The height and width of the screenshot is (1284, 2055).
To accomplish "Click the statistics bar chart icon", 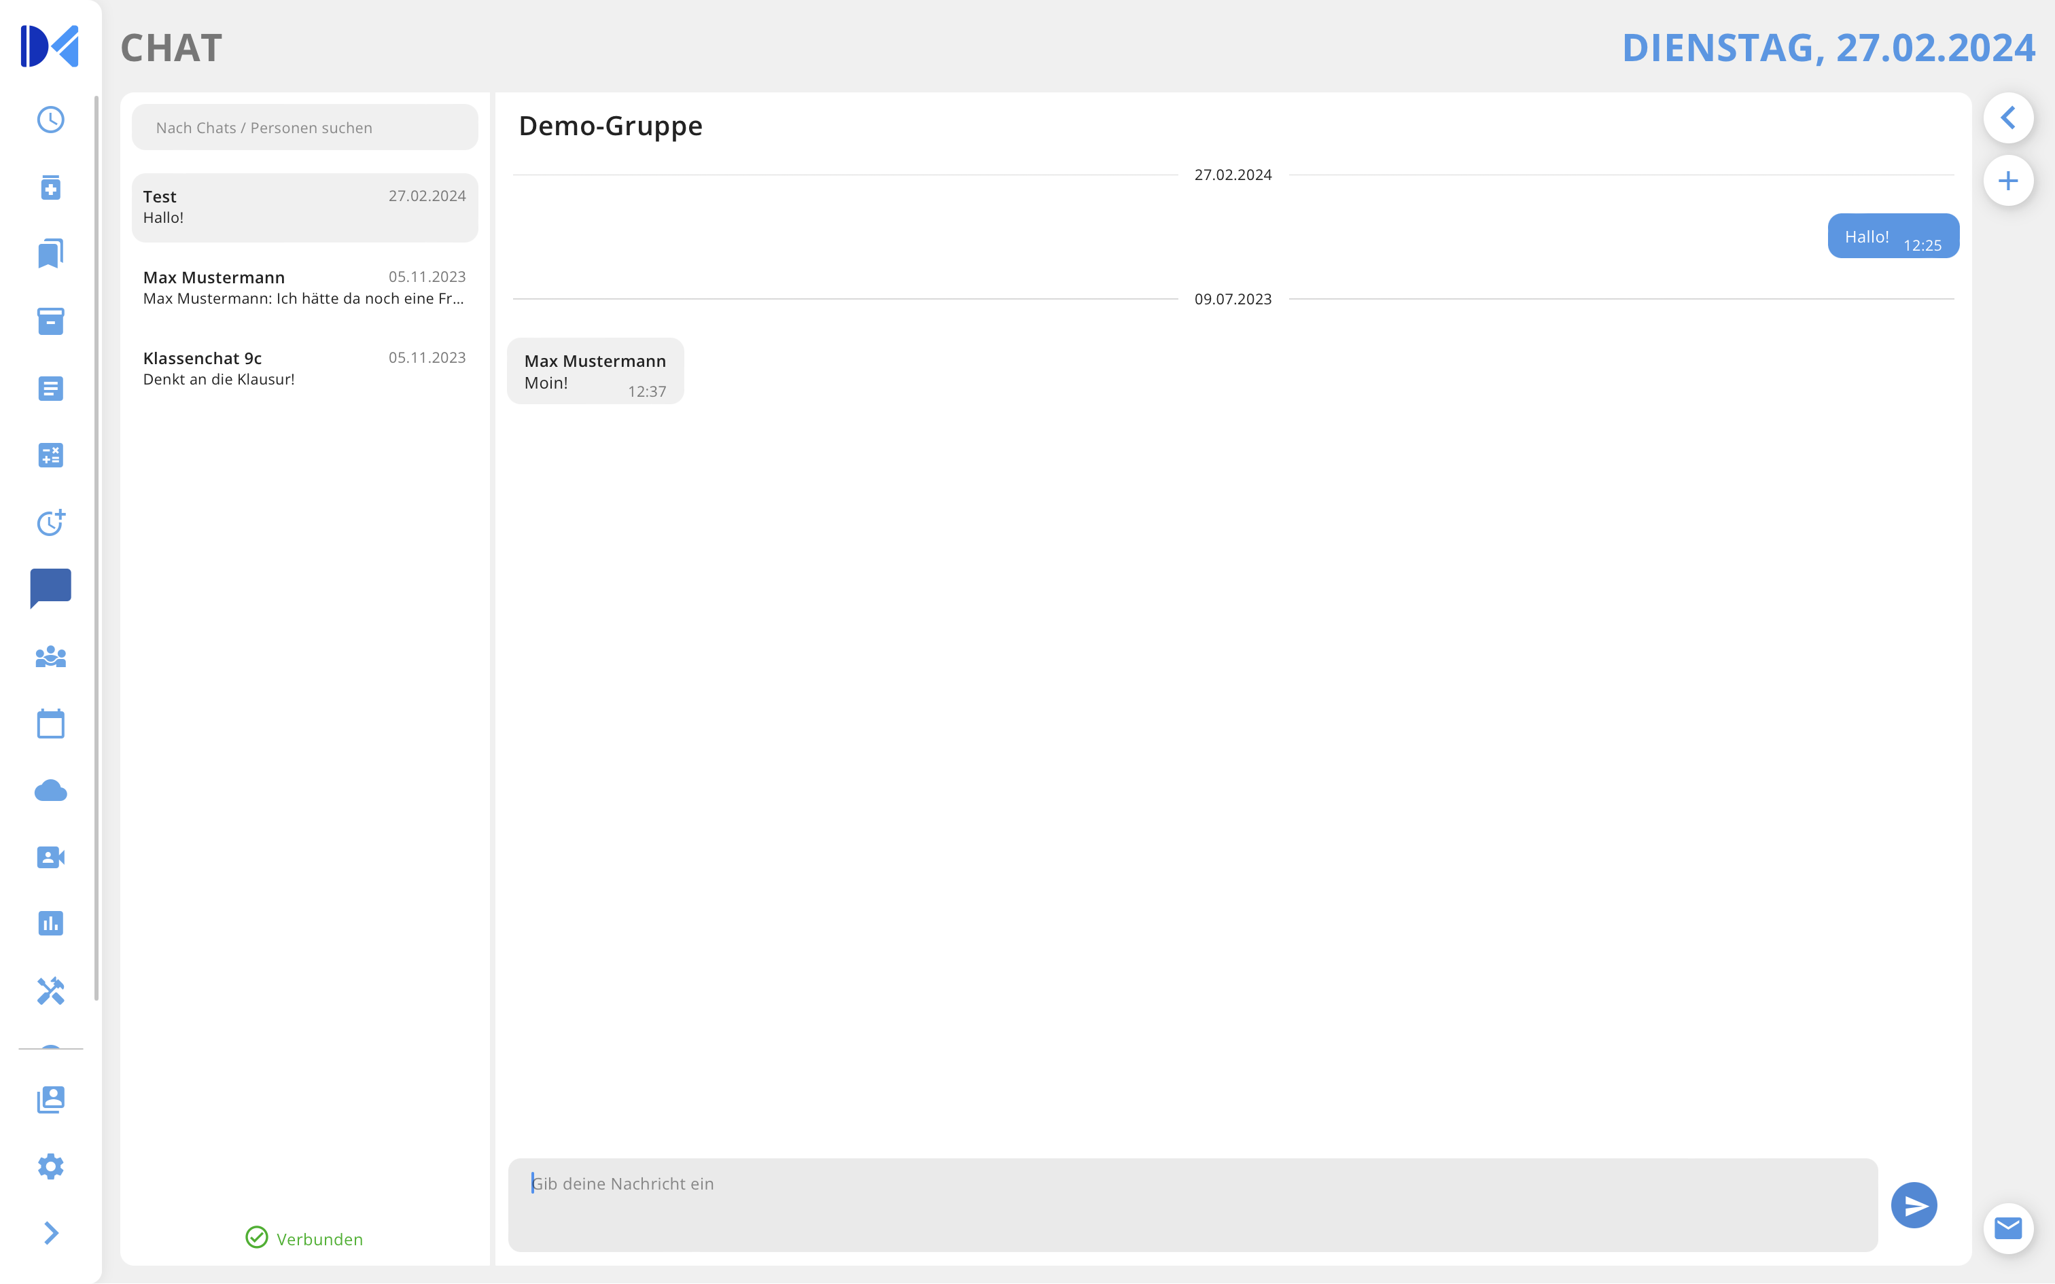I will [51, 923].
